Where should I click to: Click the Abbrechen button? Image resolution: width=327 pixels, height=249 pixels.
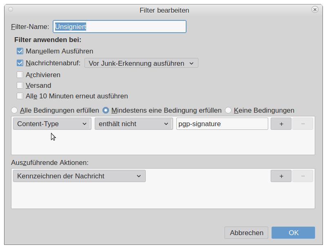(x=247, y=233)
